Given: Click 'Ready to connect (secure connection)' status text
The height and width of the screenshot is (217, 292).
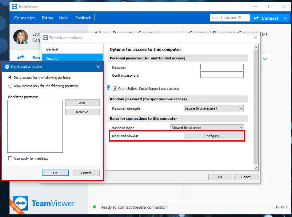Looking at the screenshot, I should click(x=134, y=207).
